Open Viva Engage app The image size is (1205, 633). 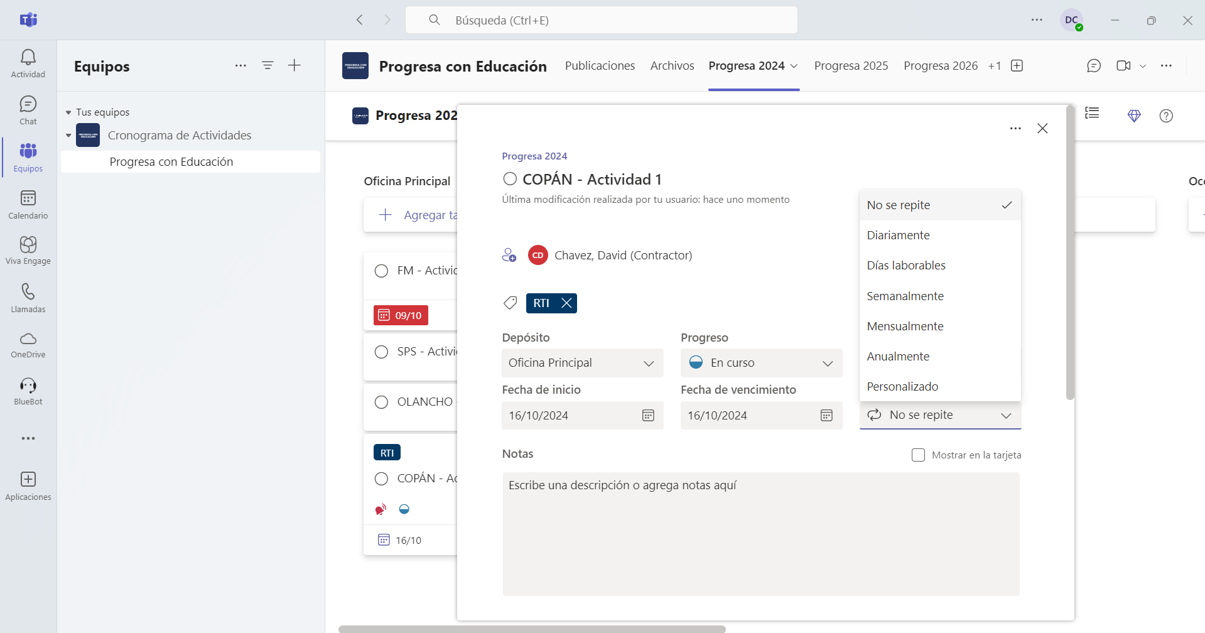[x=28, y=251]
